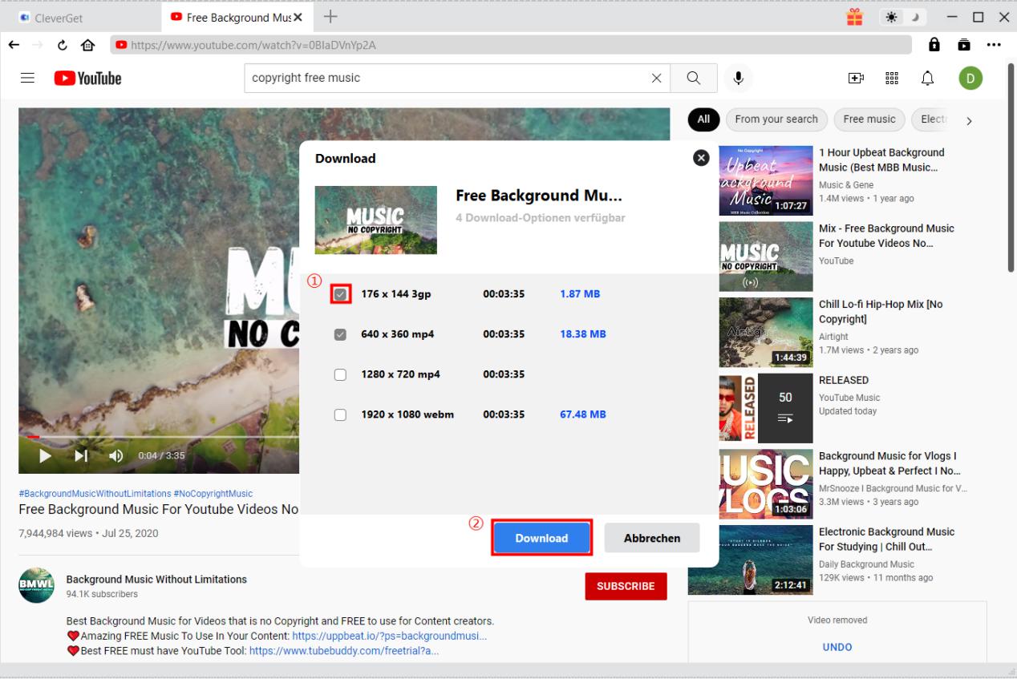
Task: Click the YouTube voice search microphone
Action: (738, 78)
